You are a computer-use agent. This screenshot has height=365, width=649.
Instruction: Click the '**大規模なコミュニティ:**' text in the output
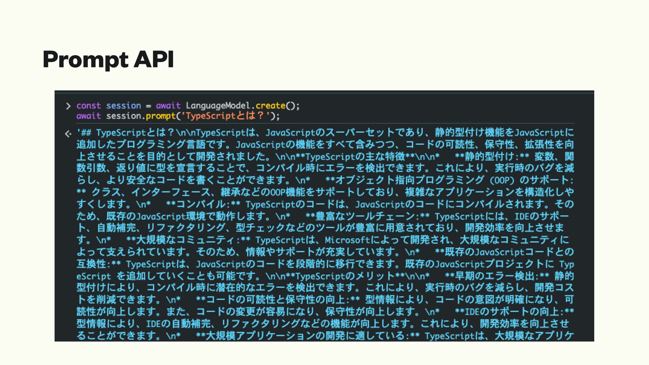pos(188,240)
